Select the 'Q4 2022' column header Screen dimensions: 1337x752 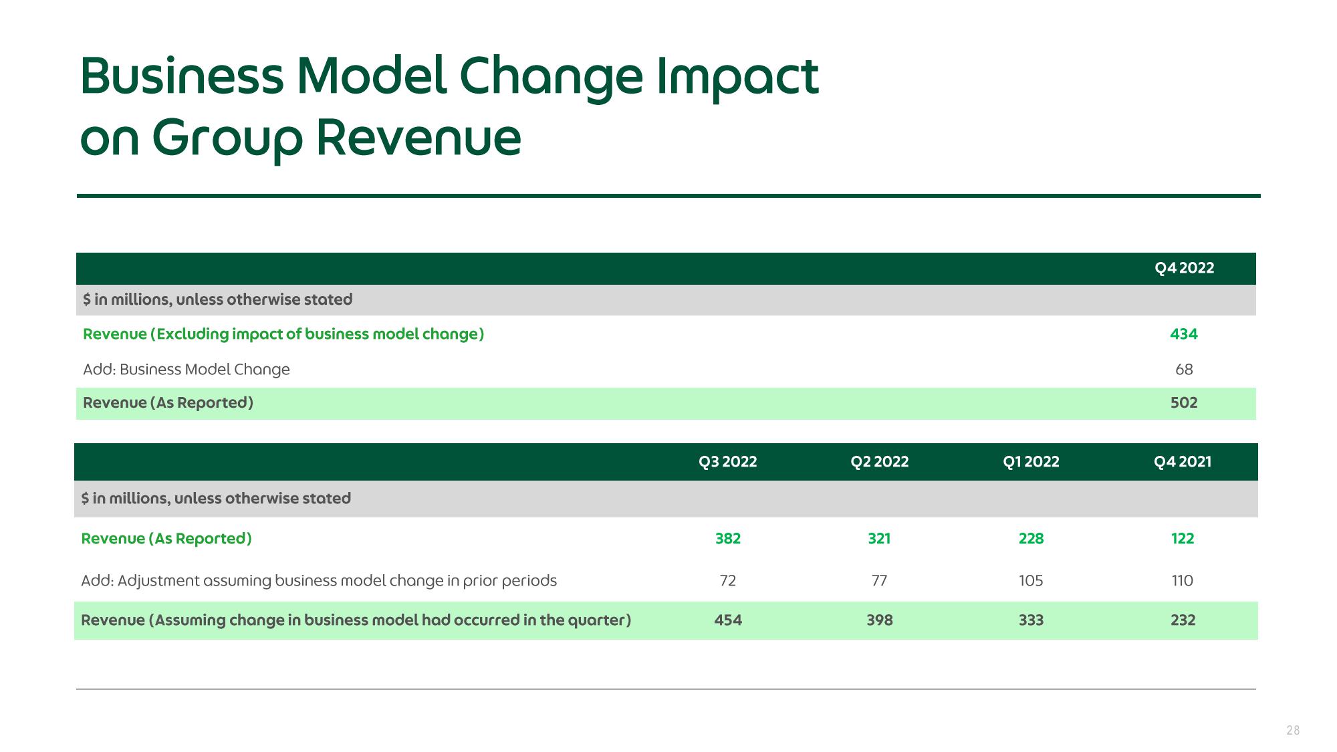point(1184,268)
